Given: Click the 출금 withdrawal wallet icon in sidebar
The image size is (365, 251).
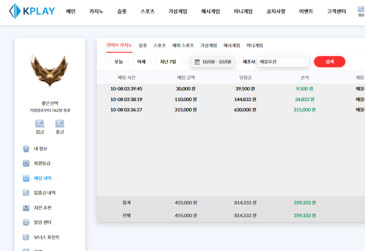Looking at the screenshot, I should (x=60, y=124).
